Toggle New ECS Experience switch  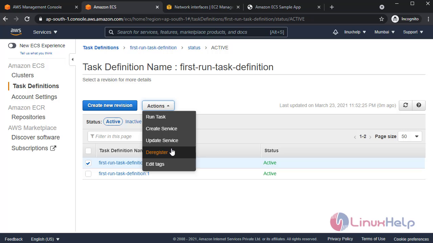pos(12,46)
